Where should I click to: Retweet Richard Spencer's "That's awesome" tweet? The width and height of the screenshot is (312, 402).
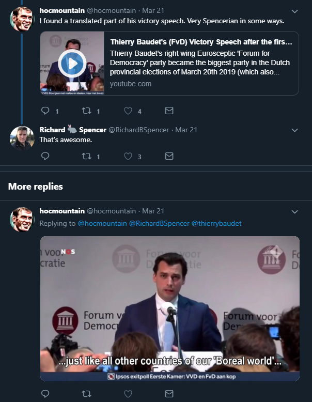pyautogui.click(x=86, y=156)
